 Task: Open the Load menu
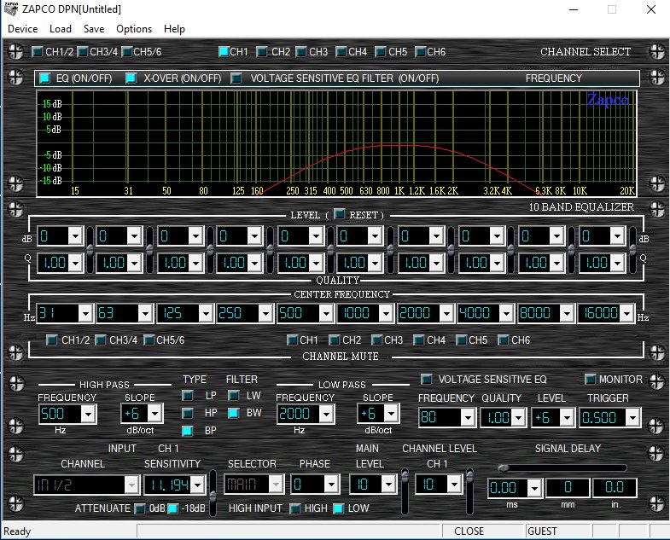(61, 29)
